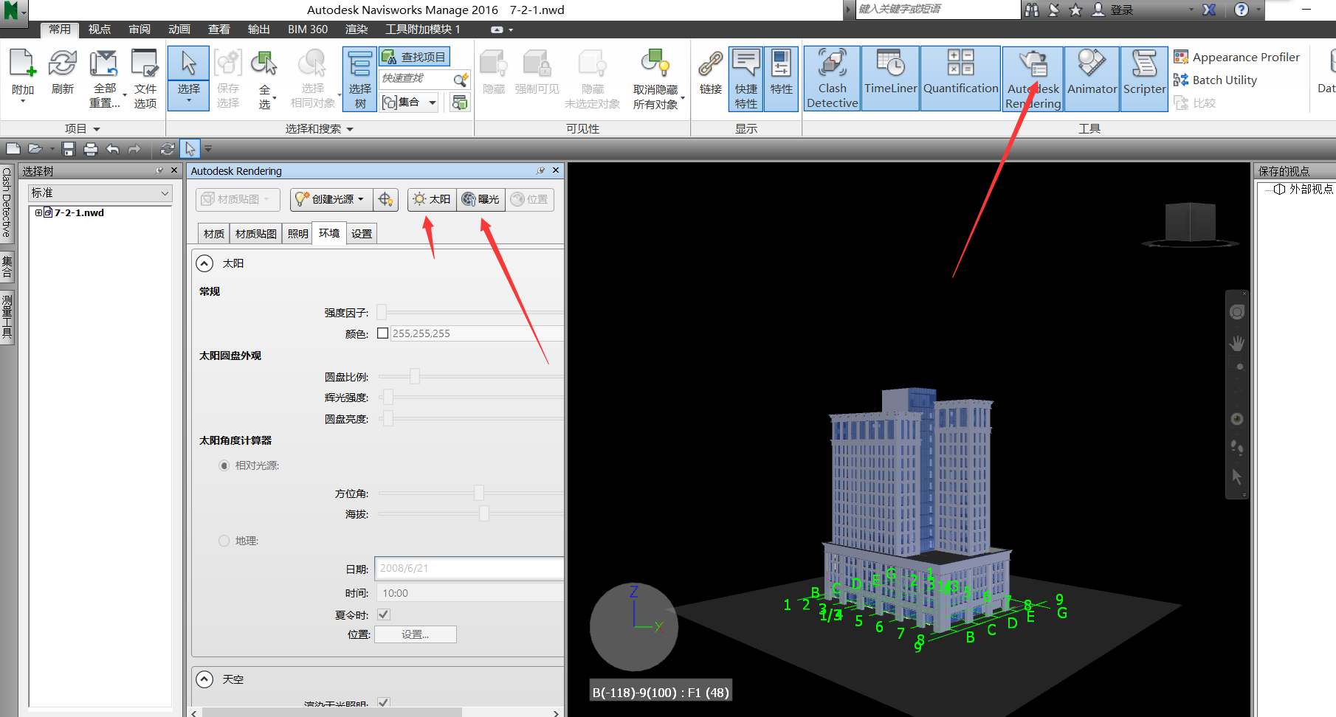This screenshot has height=717, width=1336.
Task: Launch the TimeLiner tool
Action: tap(890, 78)
